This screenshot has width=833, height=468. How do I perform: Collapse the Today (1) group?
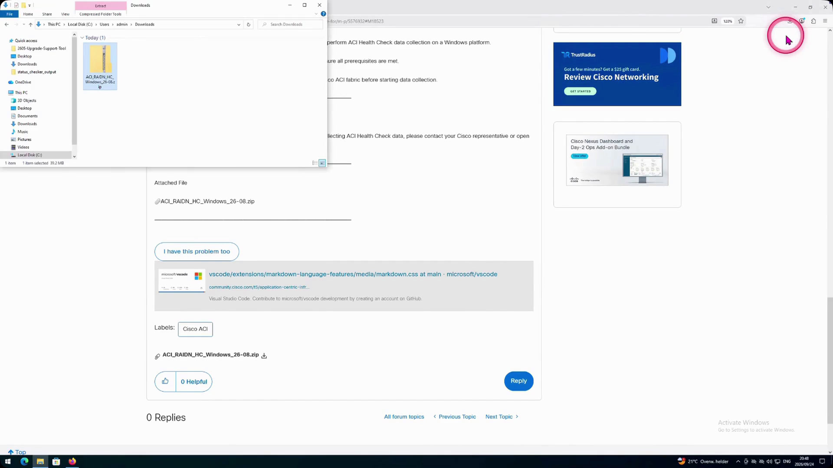[x=82, y=38]
